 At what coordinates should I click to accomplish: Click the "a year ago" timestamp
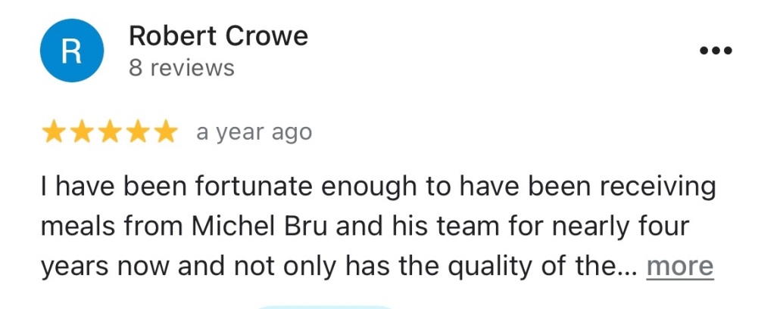pos(254,133)
